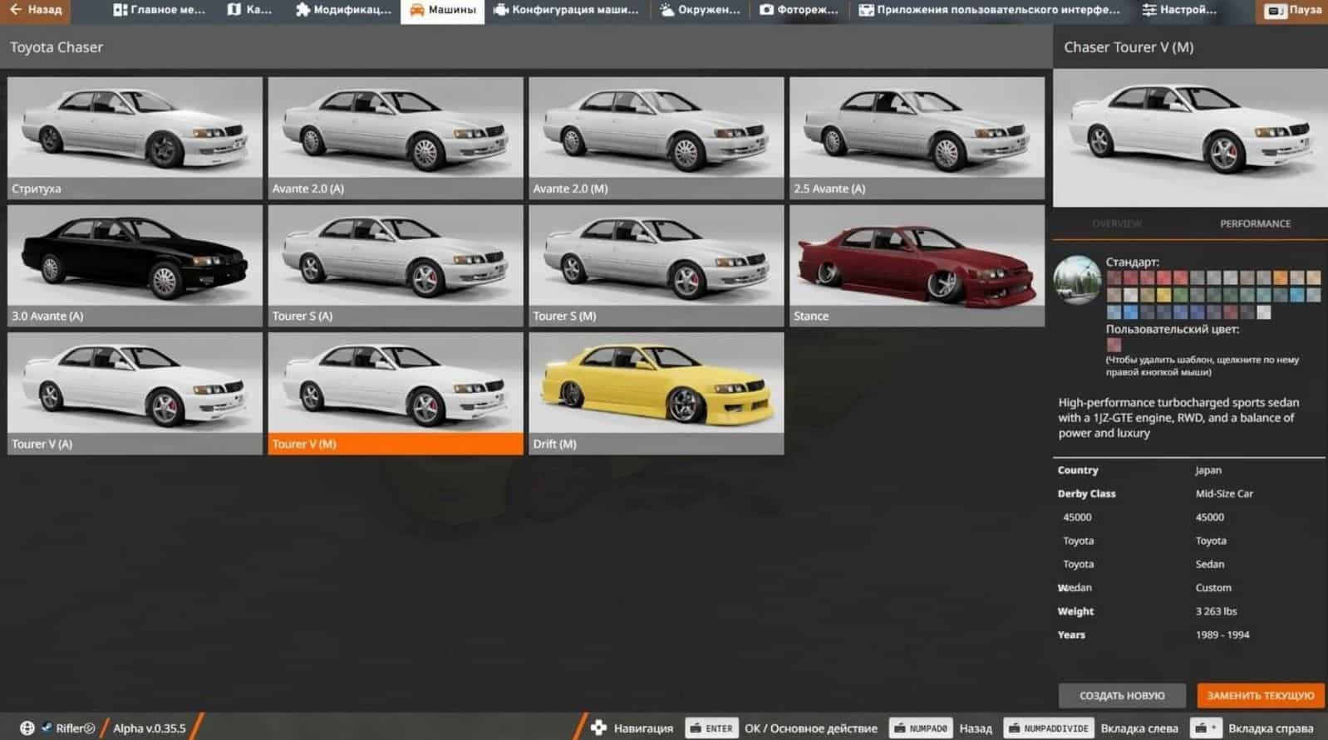Viewport: 1328px width, 740px height.
Task: Click the back arrow icon labeled Назад
Action: click(17, 10)
